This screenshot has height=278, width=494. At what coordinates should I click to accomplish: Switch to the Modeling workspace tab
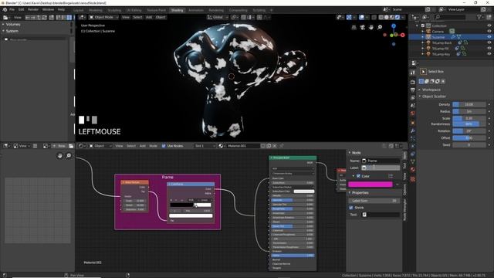tap(96, 10)
